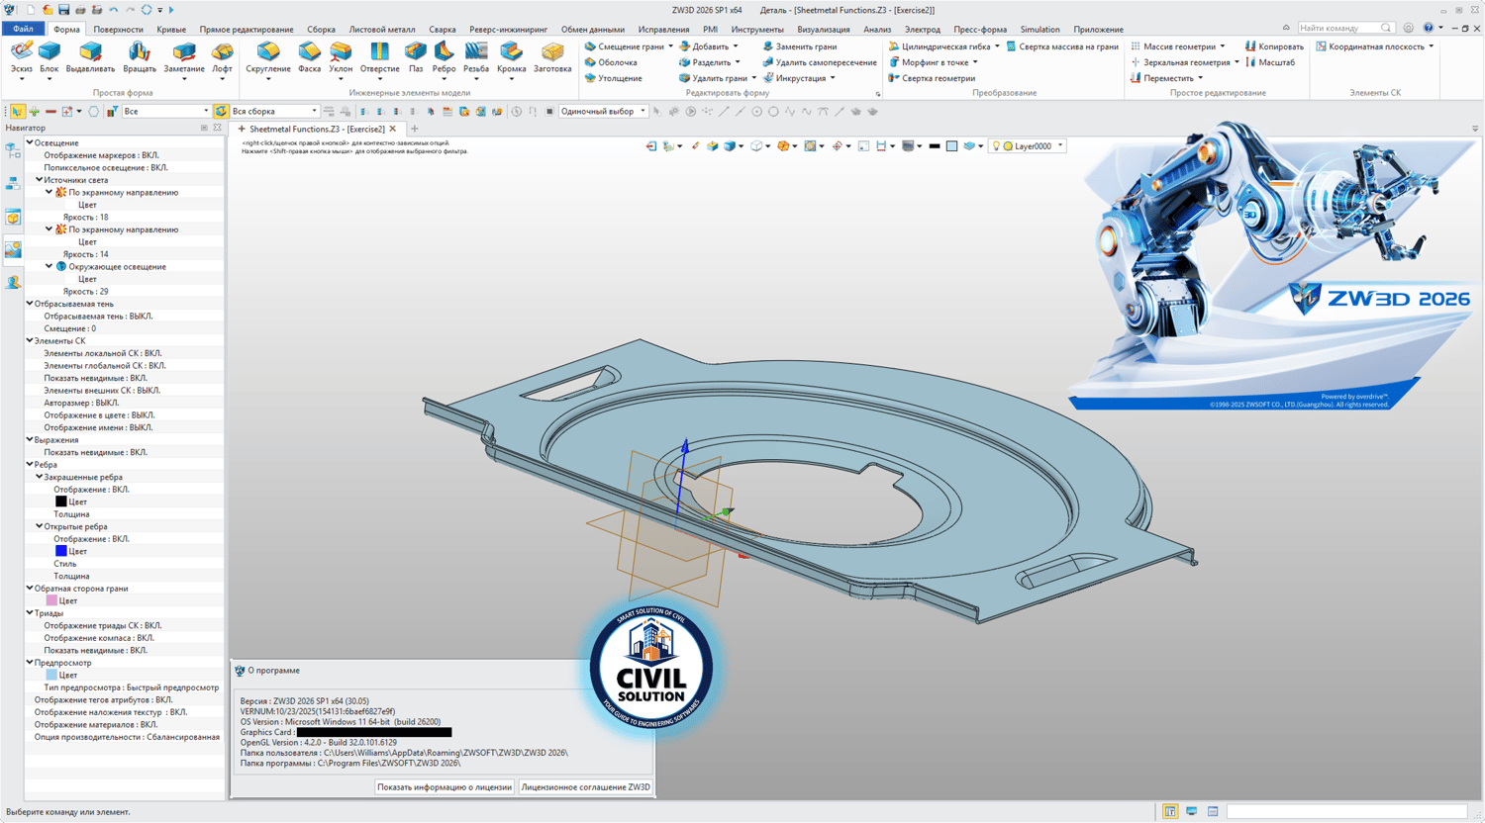Select the 'Яркость : 29' row
The height and width of the screenshot is (823, 1485).
point(86,292)
